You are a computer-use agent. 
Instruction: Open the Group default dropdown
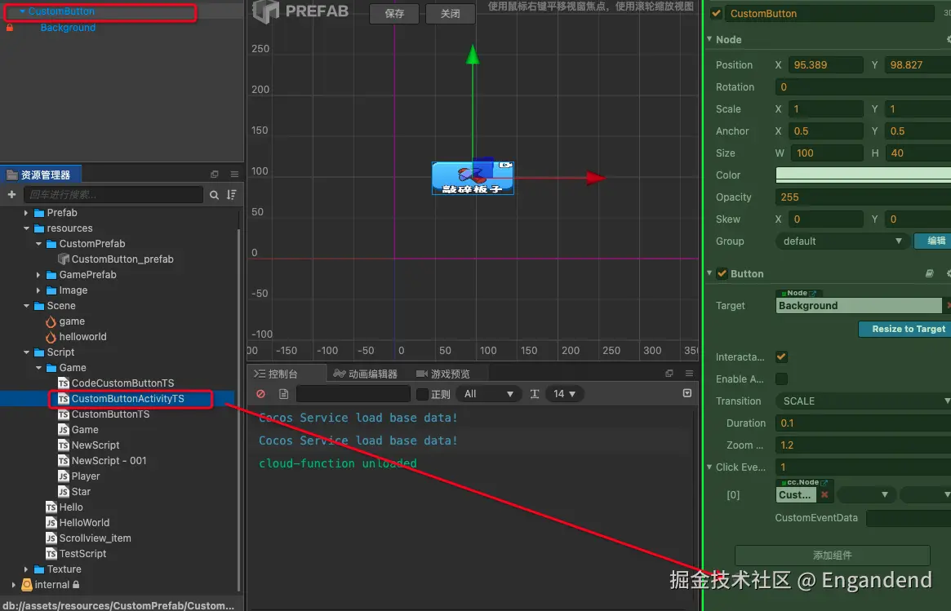pos(842,241)
